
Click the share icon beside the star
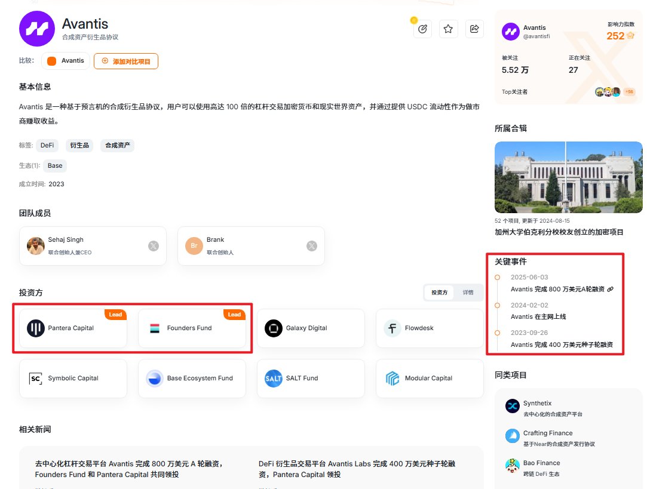click(474, 29)
